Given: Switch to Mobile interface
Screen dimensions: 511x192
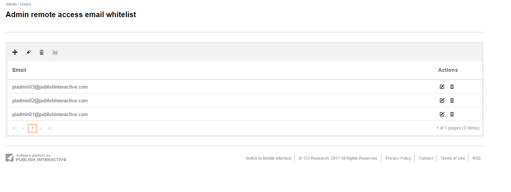Looking at the screenshot, I should click(x=268, y=158).
